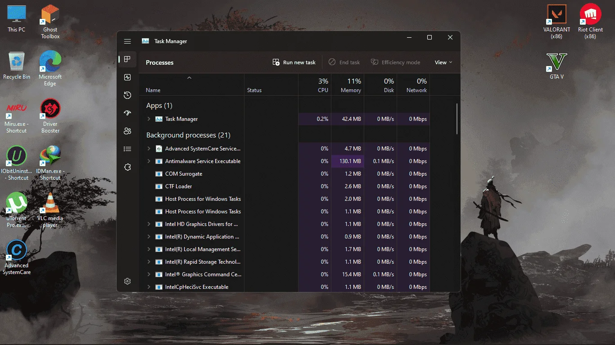615x345 pixels.
Task: Open the Services puzzle-piece sidebar icon
Action: [127, 167]
